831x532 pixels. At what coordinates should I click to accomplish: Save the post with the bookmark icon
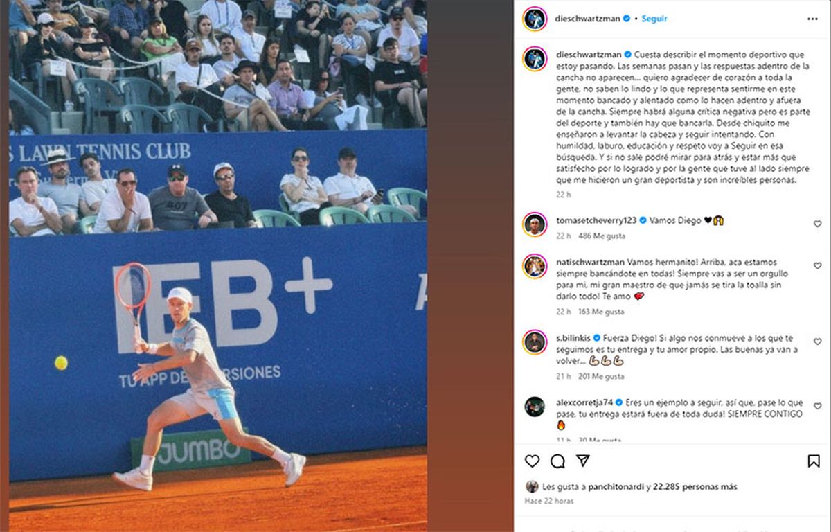point(814,461)
